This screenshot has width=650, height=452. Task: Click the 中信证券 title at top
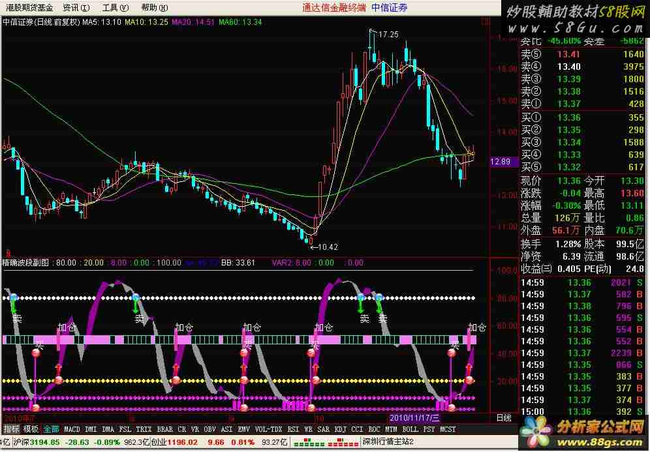coord(389,7)
